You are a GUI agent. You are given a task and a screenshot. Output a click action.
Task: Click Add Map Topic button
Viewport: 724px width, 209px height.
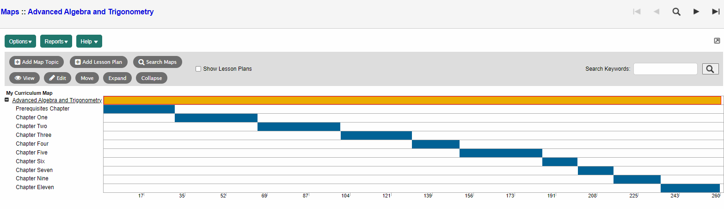point(37,62)
